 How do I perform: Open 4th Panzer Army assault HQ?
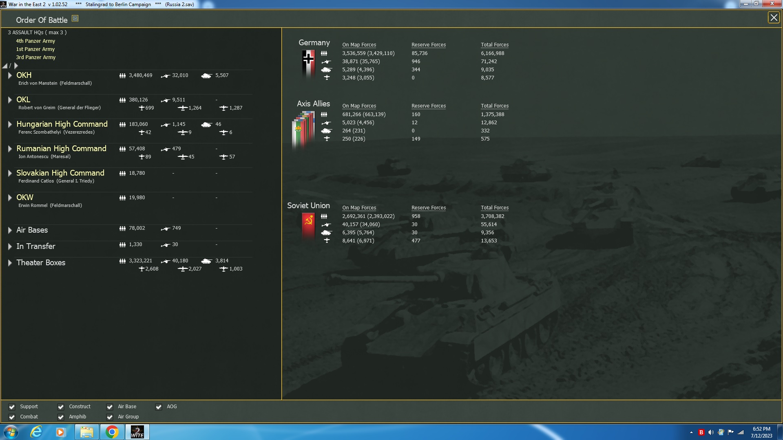35,41
